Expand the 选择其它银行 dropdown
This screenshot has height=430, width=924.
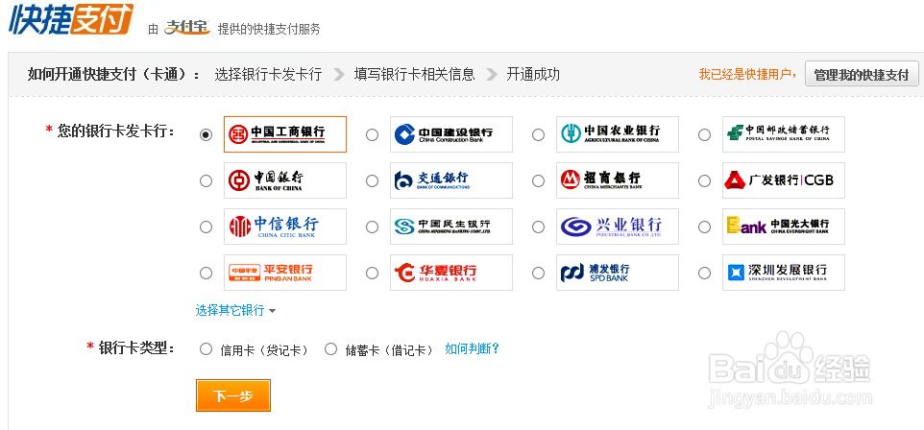point(235,310)
